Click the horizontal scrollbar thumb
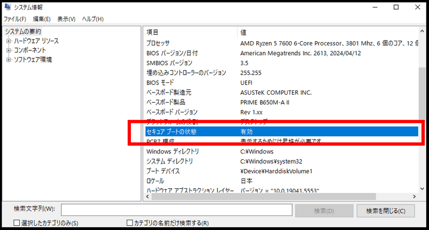Screen dimensions: 429x230 pyautogui.click(x=263, y=196)
